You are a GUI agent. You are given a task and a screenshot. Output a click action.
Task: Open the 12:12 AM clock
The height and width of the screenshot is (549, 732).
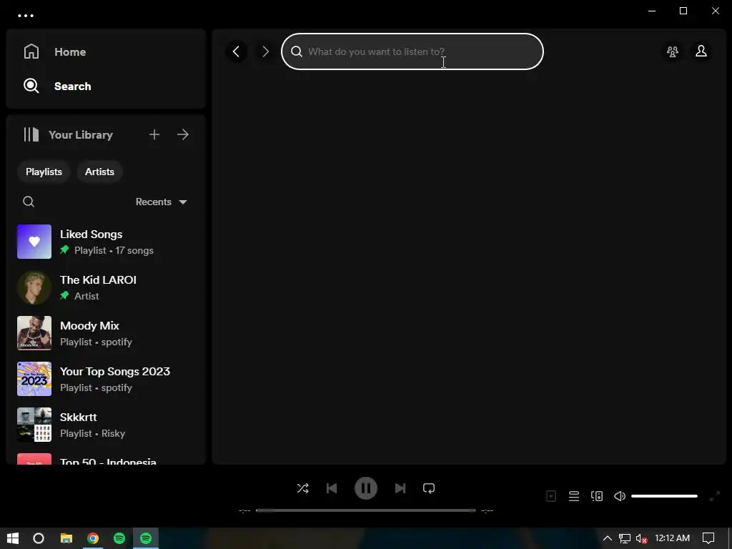click(x=672, y=538)
